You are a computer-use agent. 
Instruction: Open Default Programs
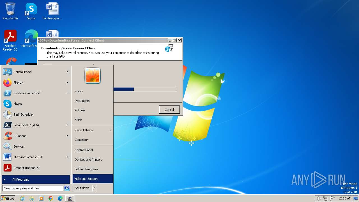pos(93,169)
